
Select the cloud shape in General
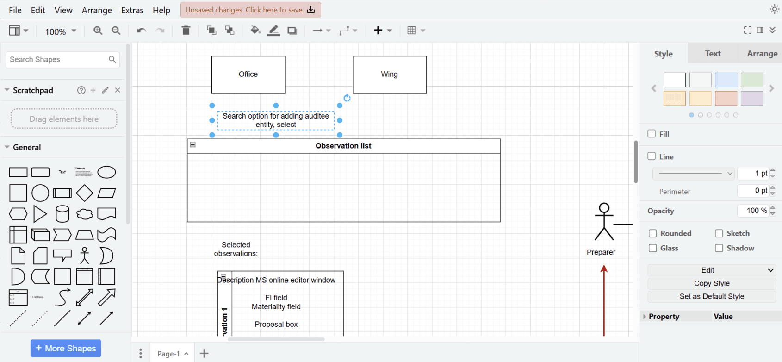pyautogui.click(x=85, y=214)
